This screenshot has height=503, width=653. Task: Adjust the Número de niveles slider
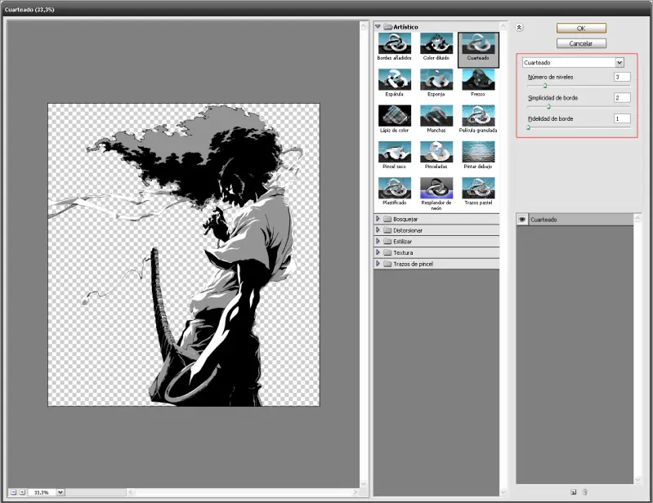[545, 86]
